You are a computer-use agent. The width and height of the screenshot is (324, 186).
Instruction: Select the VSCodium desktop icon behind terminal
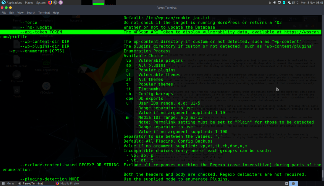pos(46,88)
